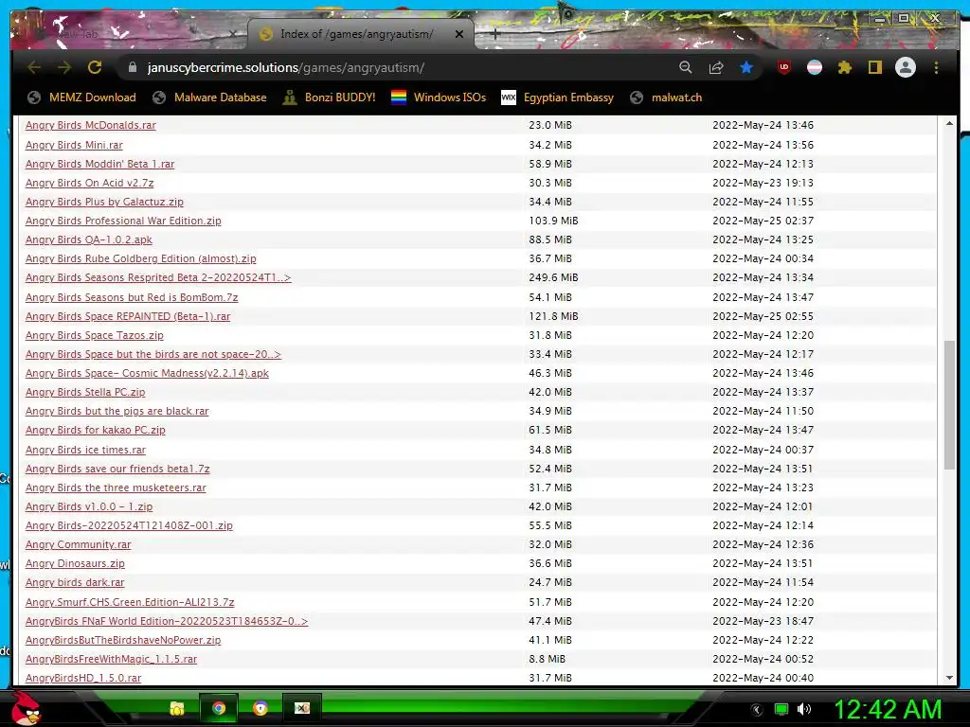
Task: Open the Angry Birds Red start button
Action: click(x=26, y=708)
